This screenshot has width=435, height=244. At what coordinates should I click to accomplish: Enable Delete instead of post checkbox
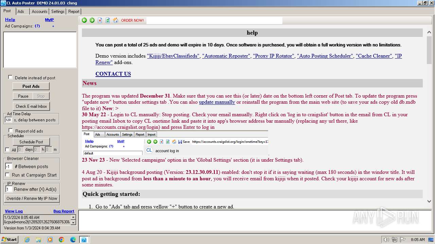[x=10, y=77]
